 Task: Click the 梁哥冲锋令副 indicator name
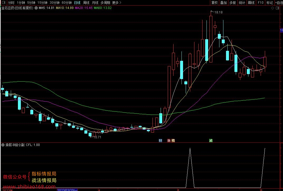(15, 145)
